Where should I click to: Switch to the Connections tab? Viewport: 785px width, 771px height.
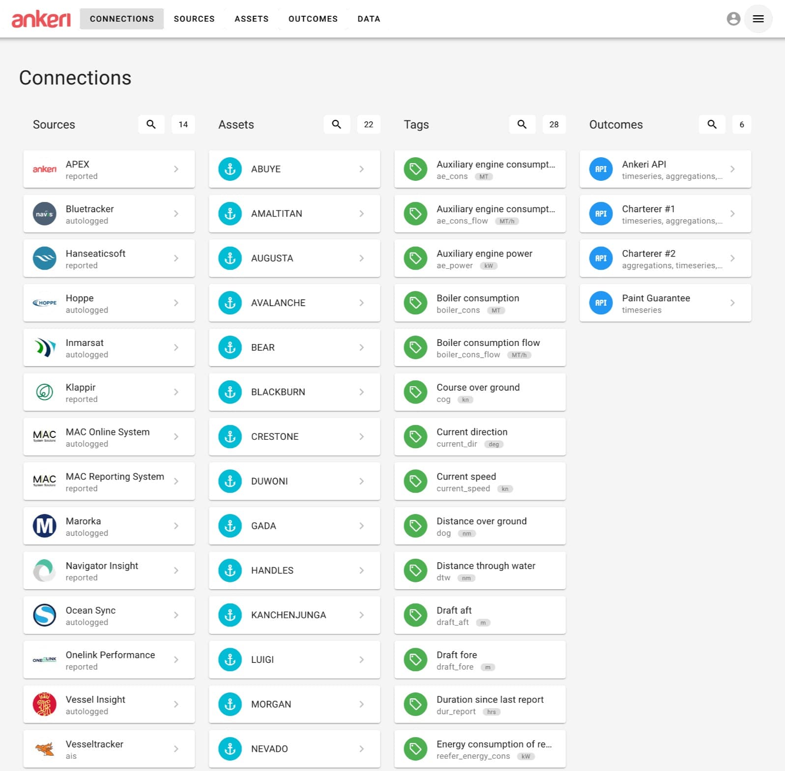pyautogui.click(x=122, y=19)
